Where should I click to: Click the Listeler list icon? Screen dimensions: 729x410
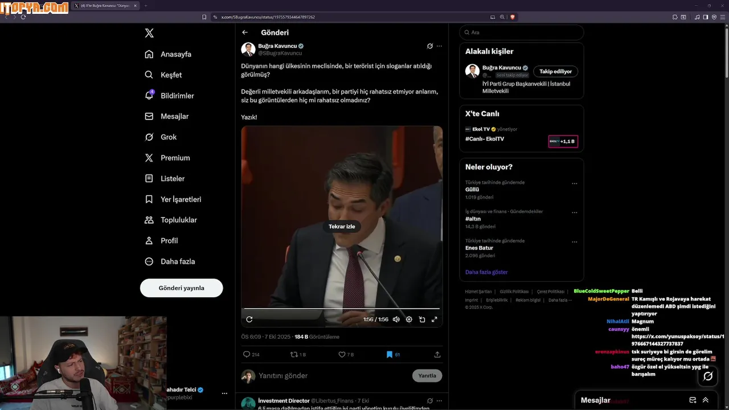[149, 178]
